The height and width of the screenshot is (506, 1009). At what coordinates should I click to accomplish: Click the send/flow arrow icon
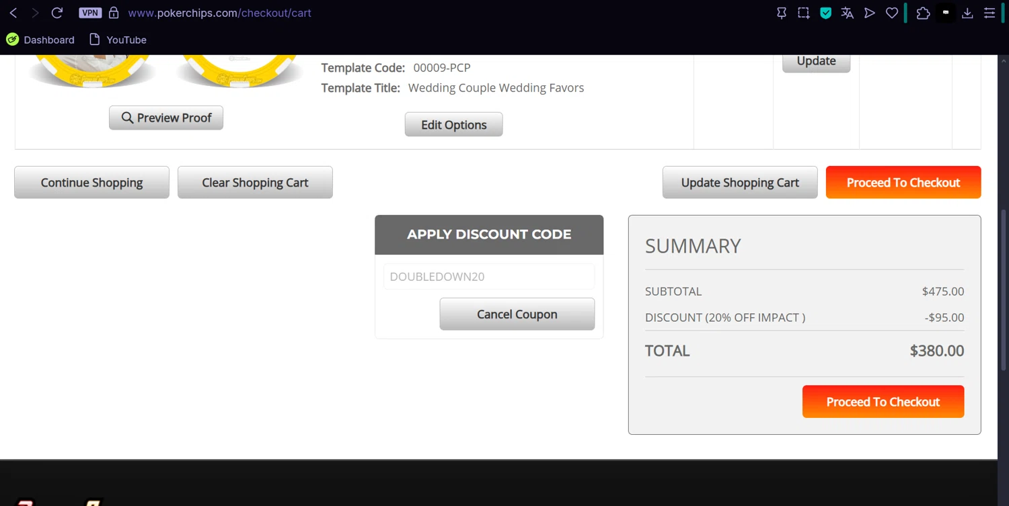click(870, 13)
